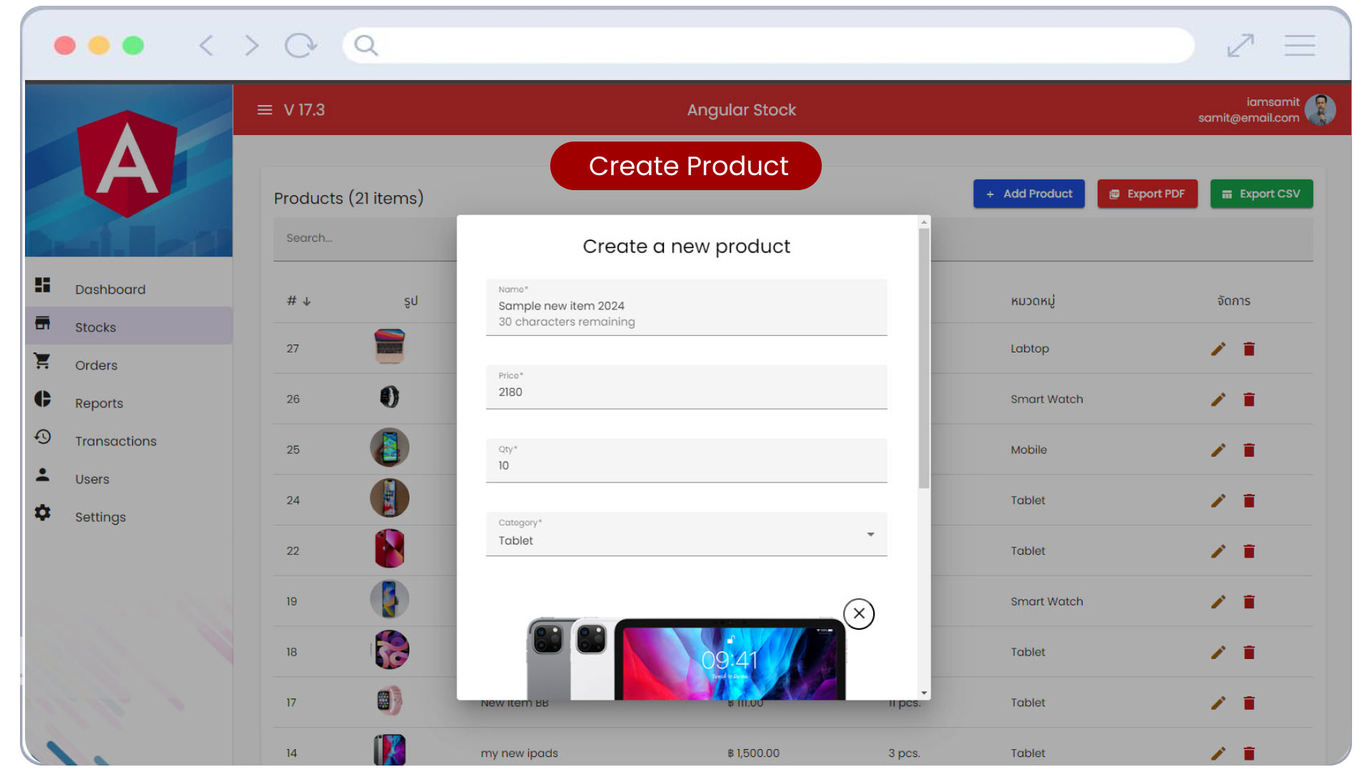The image size is (1372, 772).
Task: Open the hamburger menu next to V 17.3
Action: (x=264, y=110)
